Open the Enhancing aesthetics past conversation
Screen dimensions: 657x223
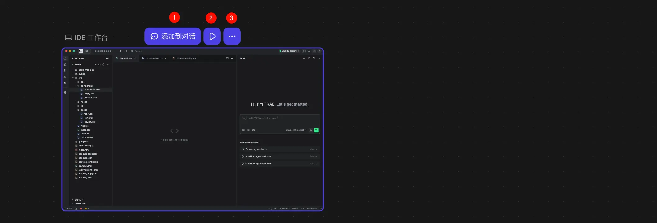pyautogui.click(x=279, y=149)
